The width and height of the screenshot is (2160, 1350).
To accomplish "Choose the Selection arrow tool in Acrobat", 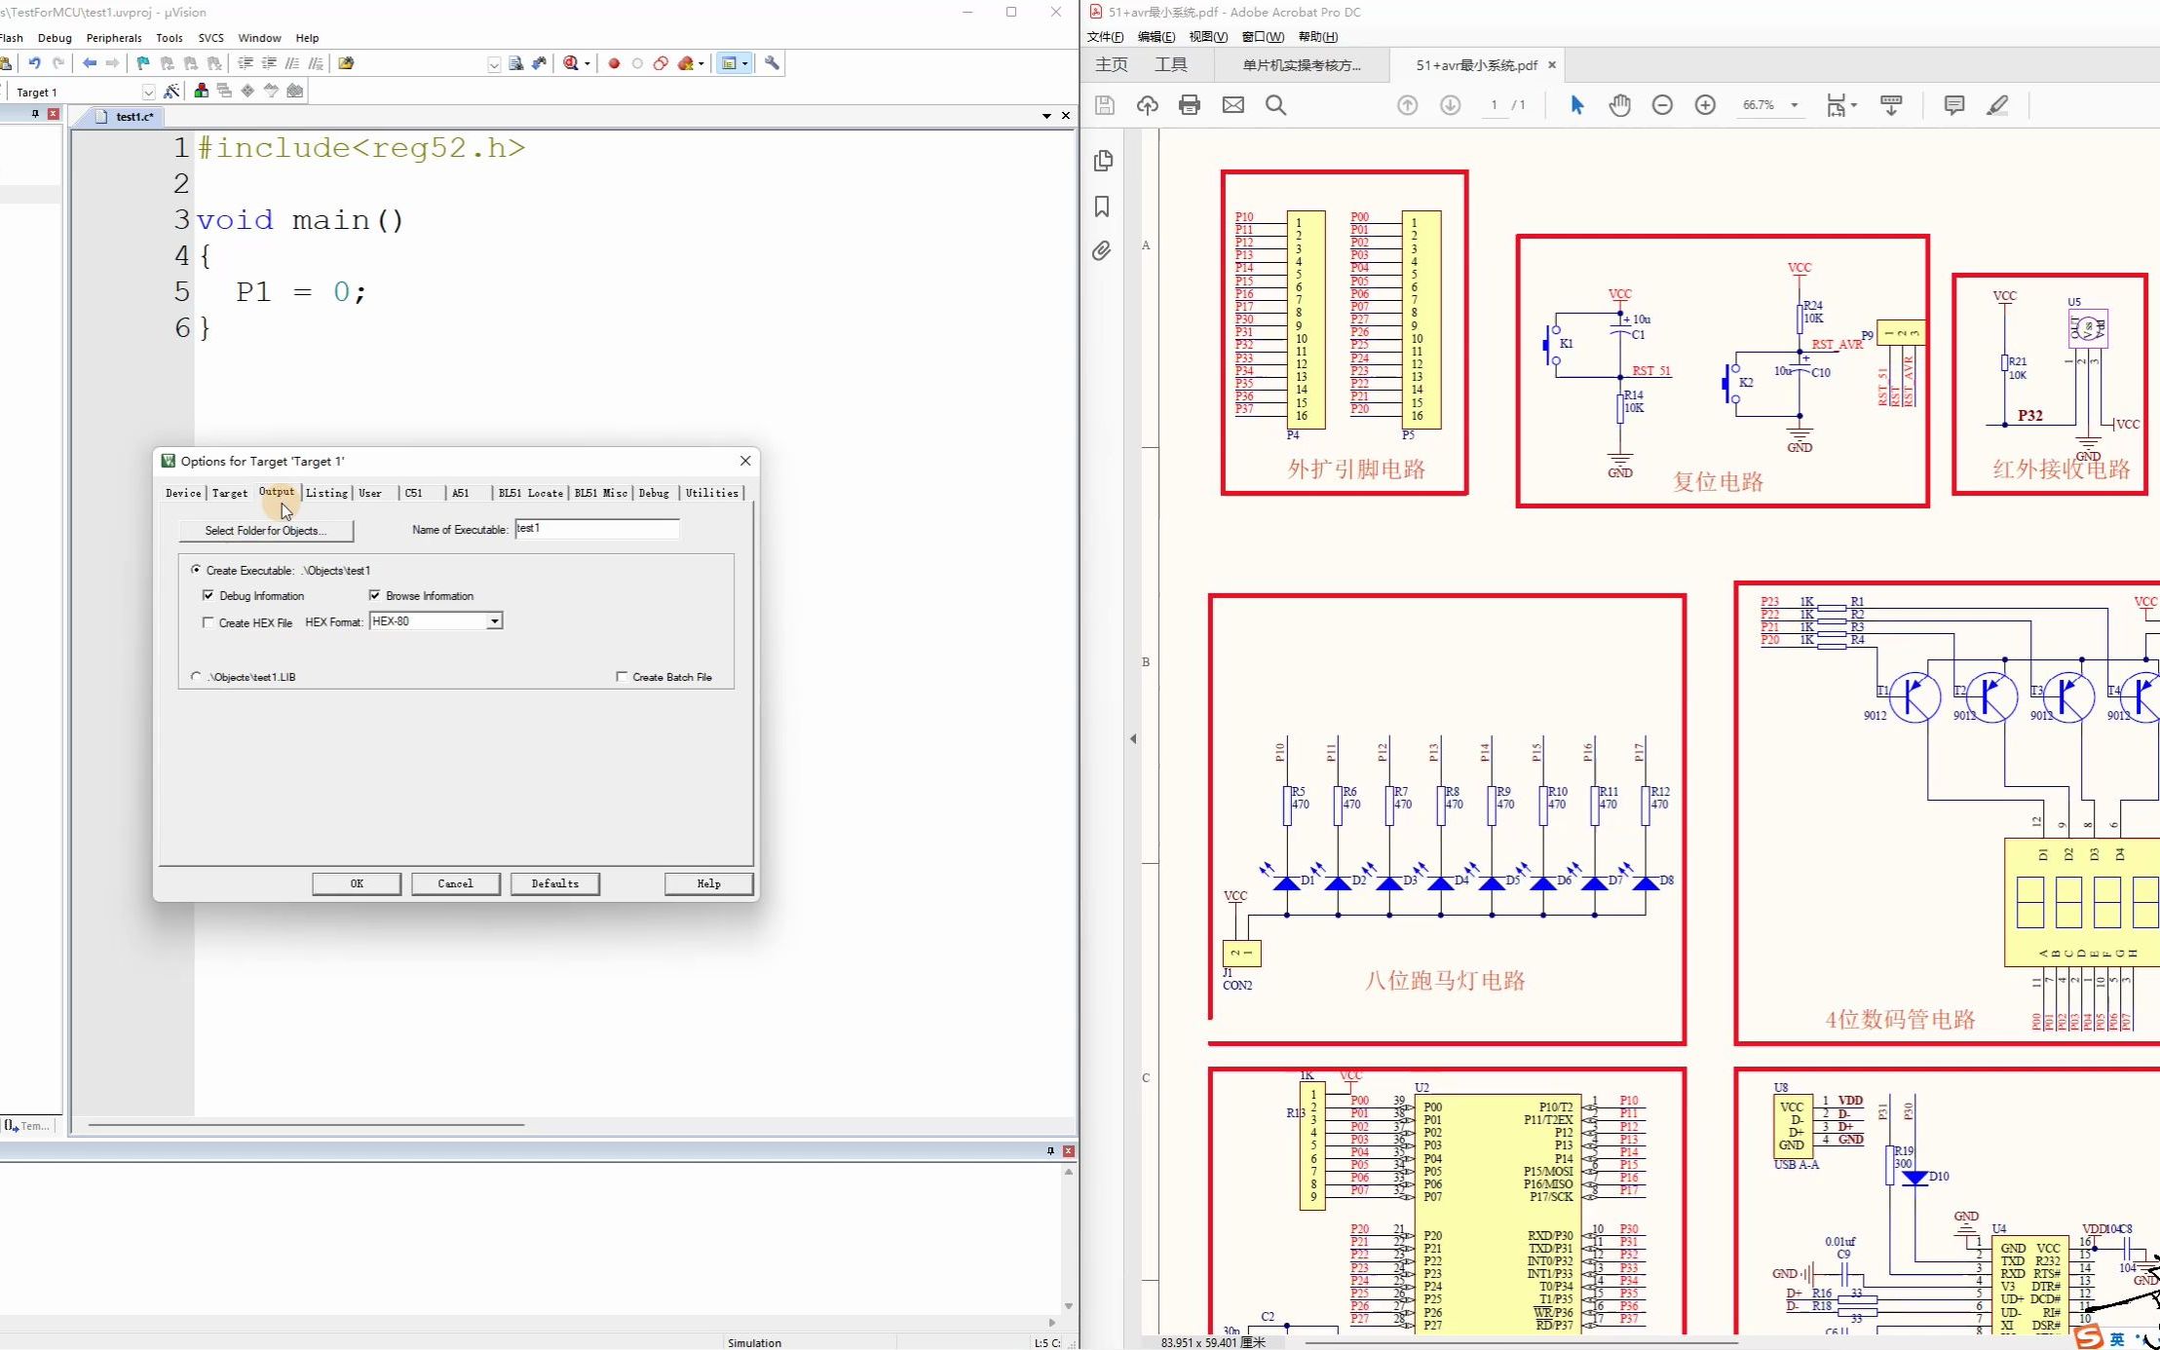I will coord(1576,105).
